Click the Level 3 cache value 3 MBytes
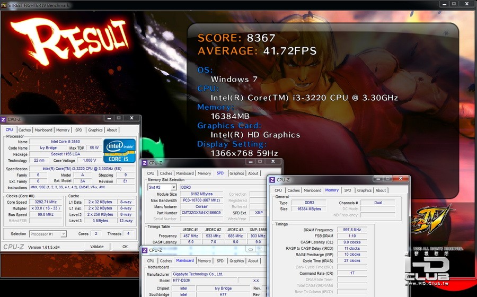Viewport: 477px width, 297px height. point(100,221)
